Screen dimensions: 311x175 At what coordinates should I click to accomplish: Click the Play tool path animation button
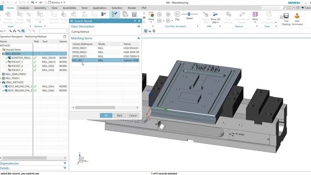pyautogui.click(x=177, y=14)
